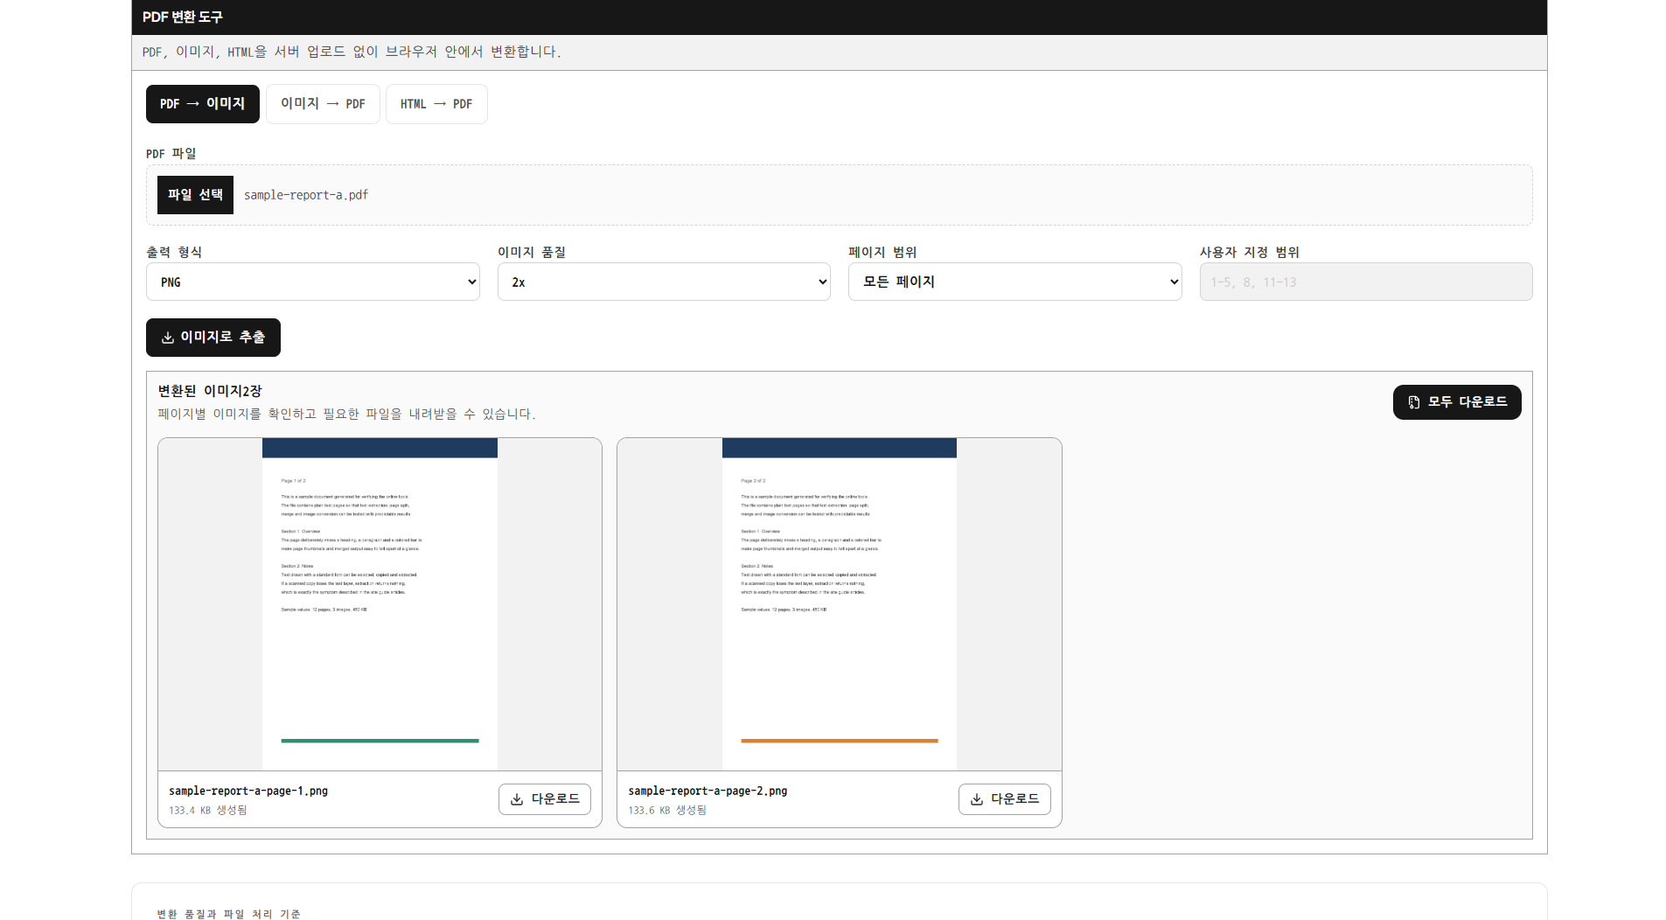Viewport: 1666px width, 920px height.
Task: Click the 이미지로 추출 button
Action: click(213, 338)
